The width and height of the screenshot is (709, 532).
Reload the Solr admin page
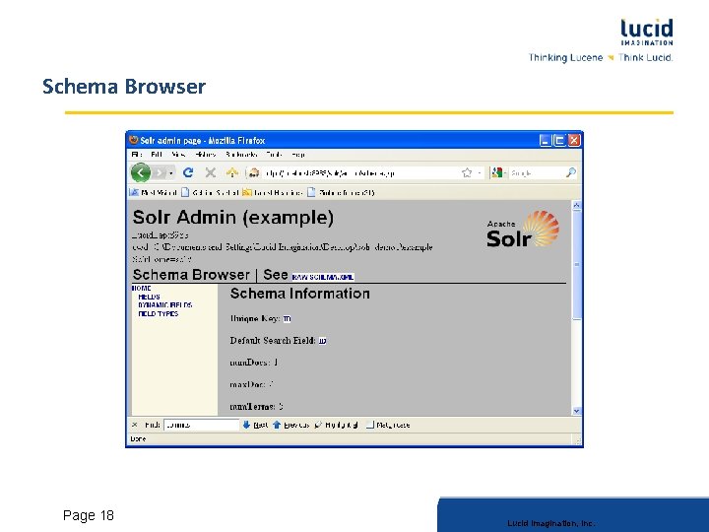pyautogui.click(x=188, y=172)
